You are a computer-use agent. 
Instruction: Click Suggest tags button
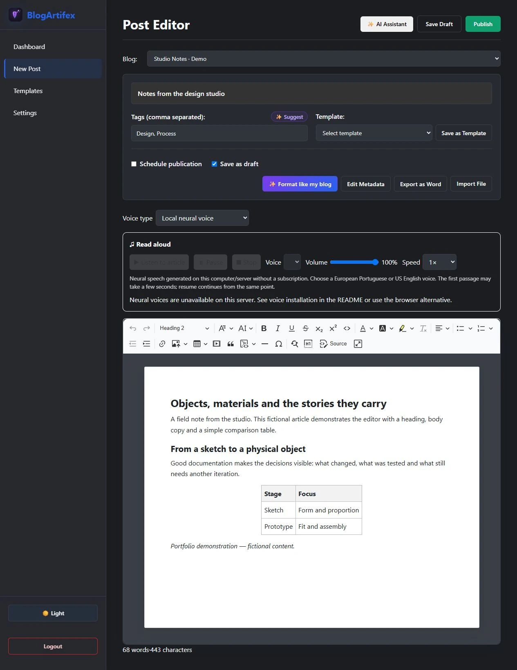[x=289, y=117]
